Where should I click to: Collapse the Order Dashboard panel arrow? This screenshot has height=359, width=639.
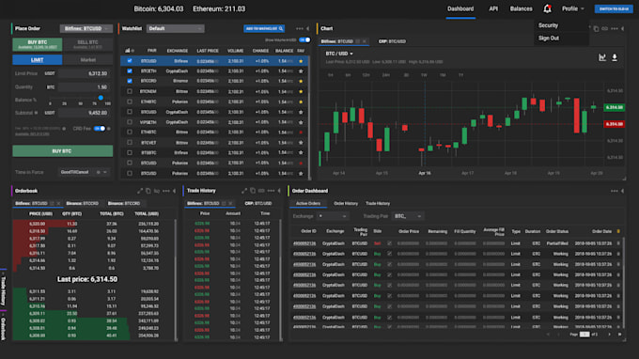623,191
